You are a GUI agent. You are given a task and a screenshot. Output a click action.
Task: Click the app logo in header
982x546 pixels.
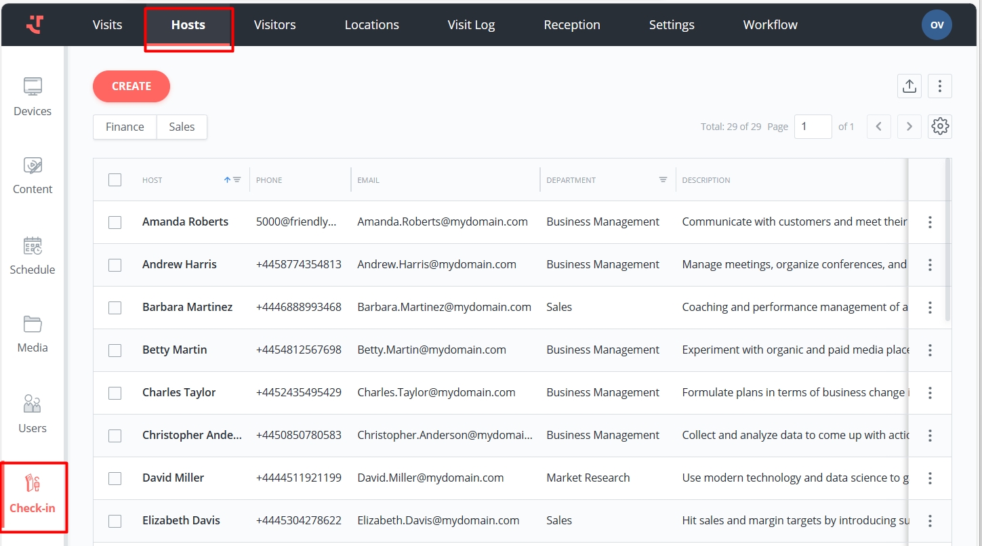point(35,24)
